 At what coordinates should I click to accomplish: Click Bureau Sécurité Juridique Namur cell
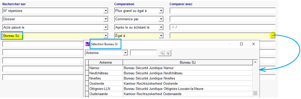pos(188,68)
